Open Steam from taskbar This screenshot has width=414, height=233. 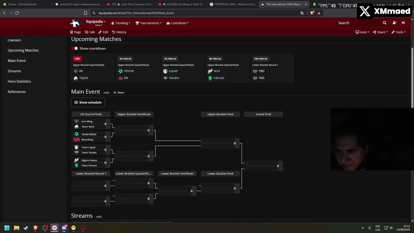click(x=26, y=228)
